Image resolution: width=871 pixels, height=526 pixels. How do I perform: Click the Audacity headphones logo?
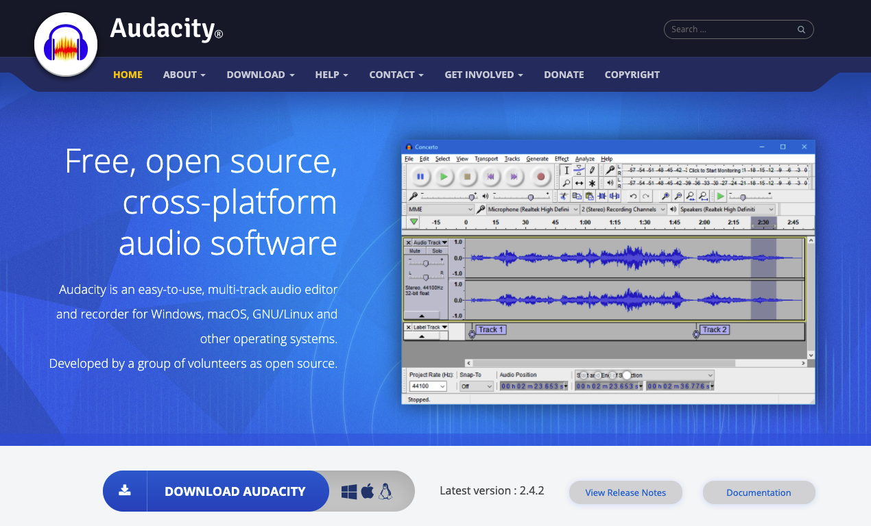click(x=66, y=46)
